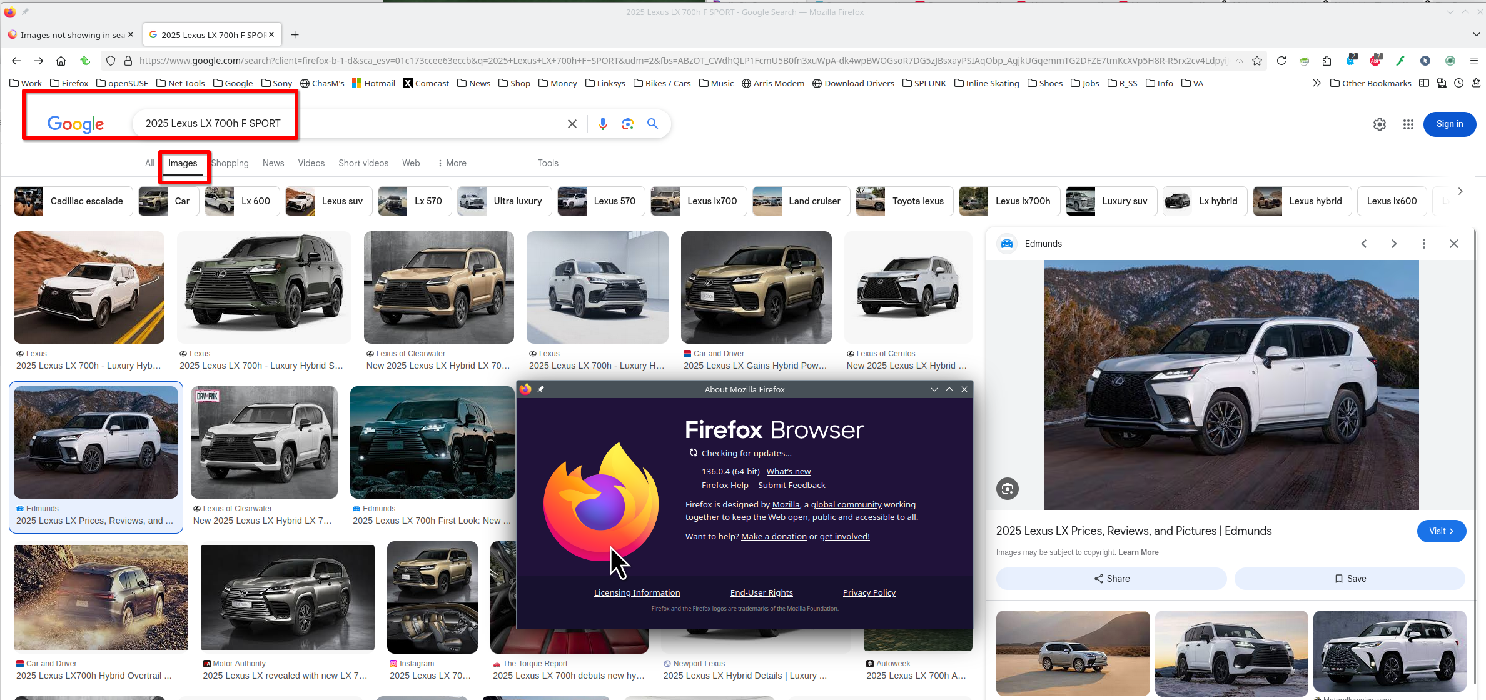
Task: Open Privacy Policy link in About dialog
Action: [869, 592]
